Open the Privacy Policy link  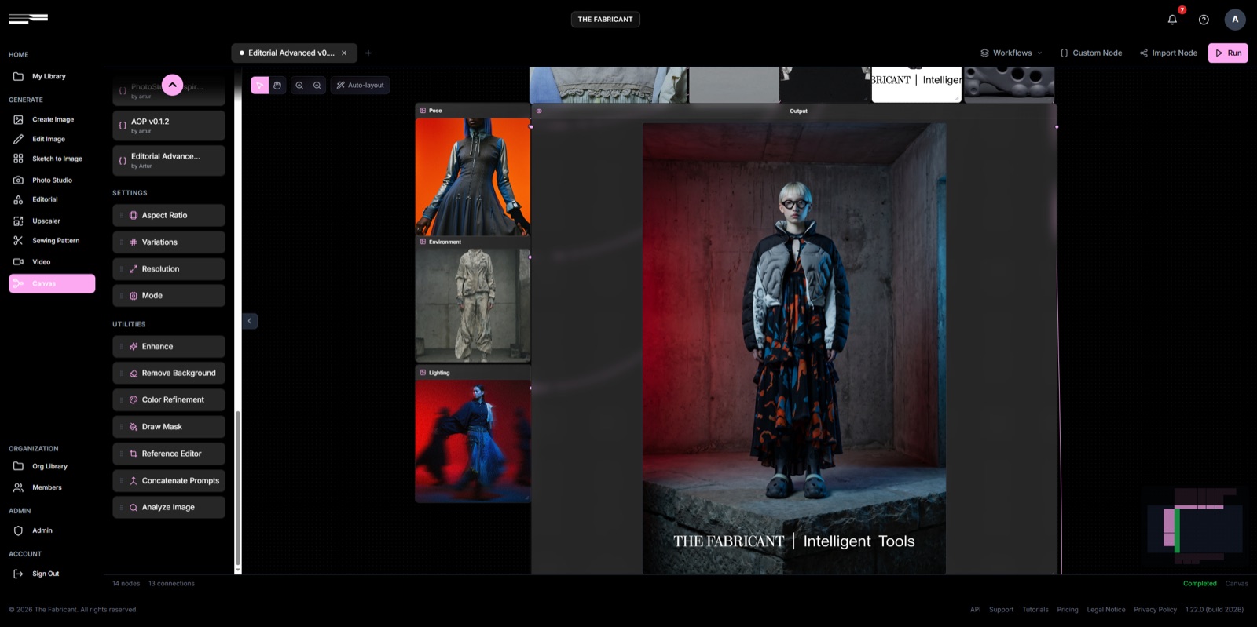pos(1155,609)
